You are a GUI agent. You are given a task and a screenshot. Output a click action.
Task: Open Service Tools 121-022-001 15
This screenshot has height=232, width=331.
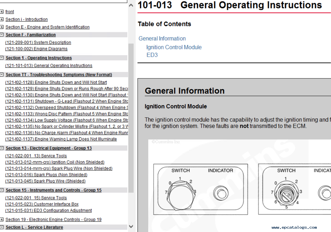pos(36,198)
